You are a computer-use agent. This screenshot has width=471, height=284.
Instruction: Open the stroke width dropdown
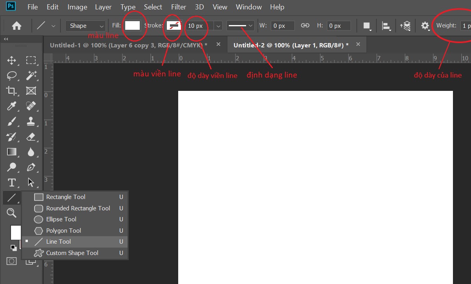[217, 25]
